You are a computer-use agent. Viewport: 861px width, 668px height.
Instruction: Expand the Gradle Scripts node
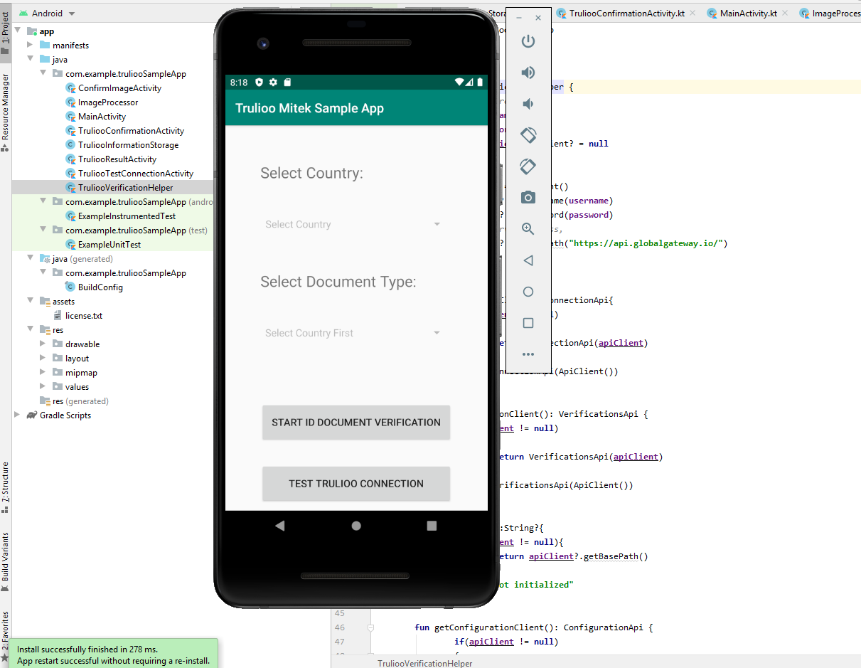(x=18, y=415)
